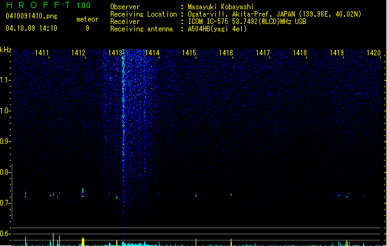Click the 1415 time axis mark

click(x=189, y=52)
